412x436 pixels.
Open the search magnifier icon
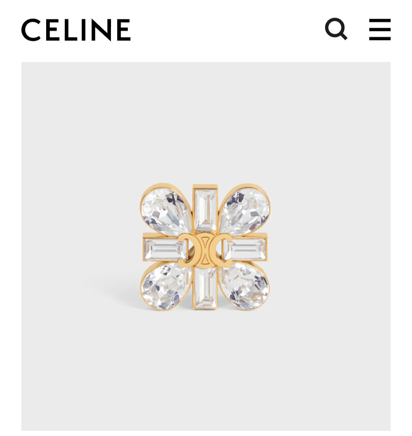(x=336, y=29)
